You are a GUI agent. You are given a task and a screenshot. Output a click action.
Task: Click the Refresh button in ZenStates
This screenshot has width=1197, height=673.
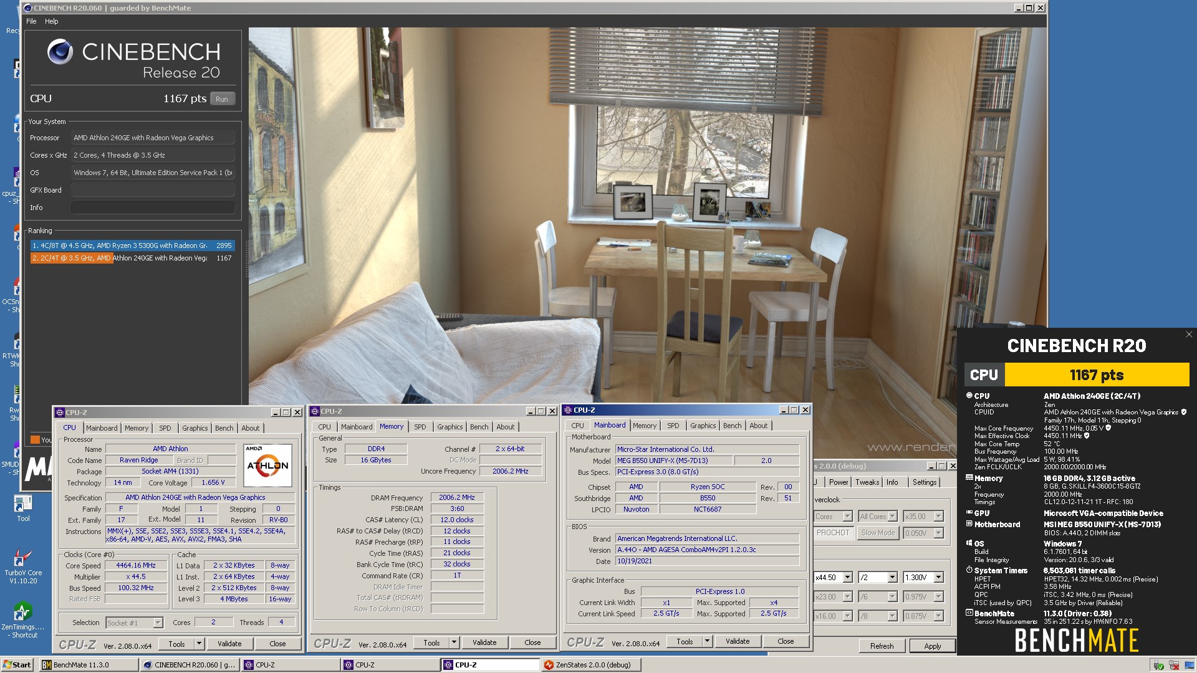(x=882, y=646)
